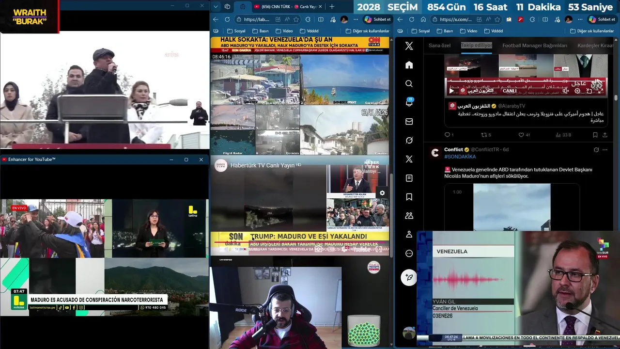Open Messages envelope in X sidebar

pyautogui.click(x=409, y=122)
